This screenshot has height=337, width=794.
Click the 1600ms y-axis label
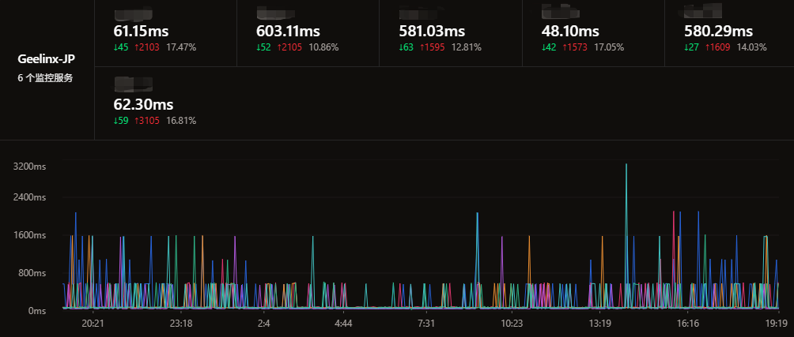click(32, 235)
